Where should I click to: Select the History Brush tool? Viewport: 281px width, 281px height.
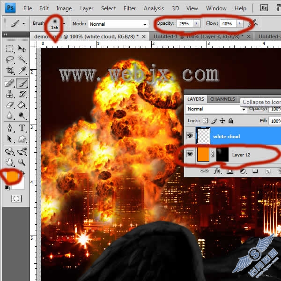pyautogui.click(x=22, y=94)
